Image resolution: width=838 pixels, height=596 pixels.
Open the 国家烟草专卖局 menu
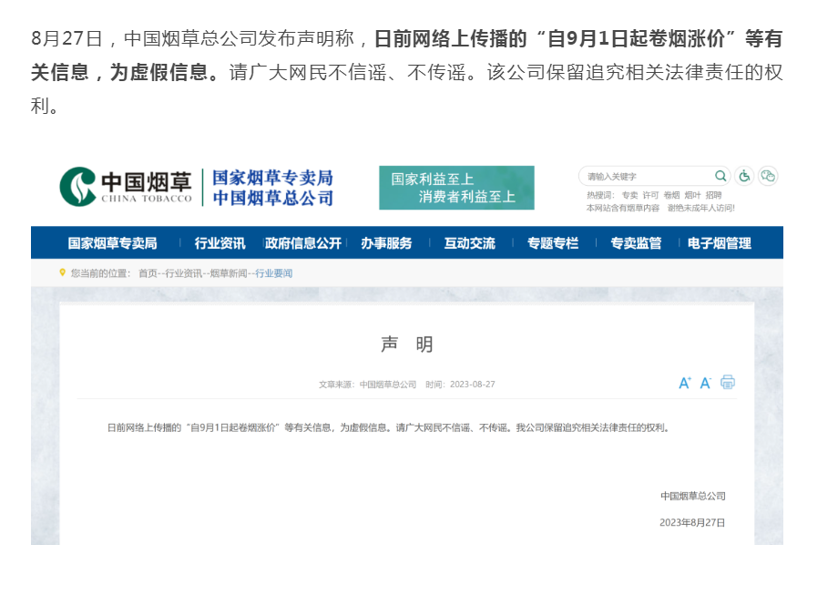click(x=112, y=243)
